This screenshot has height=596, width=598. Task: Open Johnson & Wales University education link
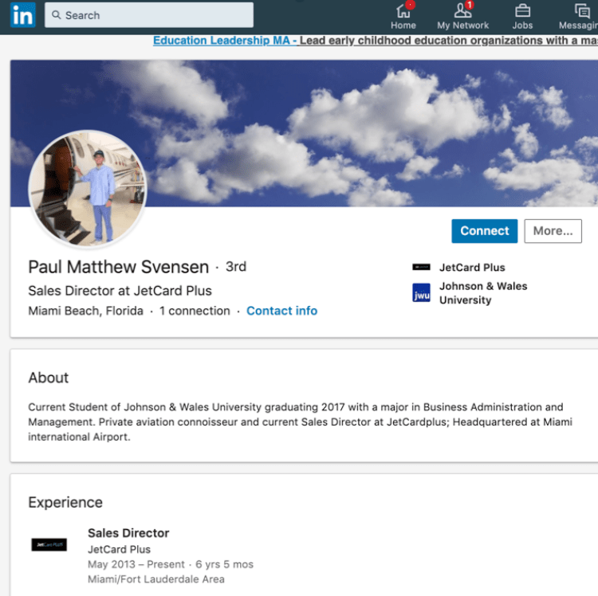[x=482, y=293]
